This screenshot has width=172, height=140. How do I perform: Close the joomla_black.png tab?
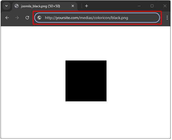pos(73,6)
